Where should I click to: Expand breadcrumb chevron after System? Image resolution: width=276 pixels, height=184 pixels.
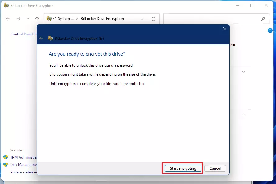click(77, 19)
